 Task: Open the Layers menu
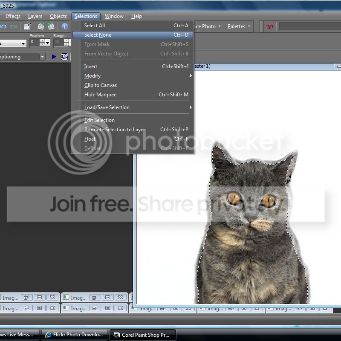pos(35,16)
